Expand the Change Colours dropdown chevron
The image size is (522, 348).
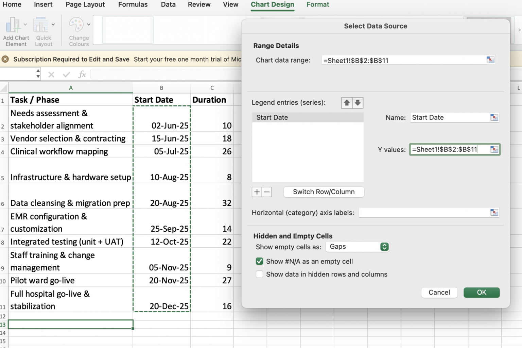pos(89,24)
